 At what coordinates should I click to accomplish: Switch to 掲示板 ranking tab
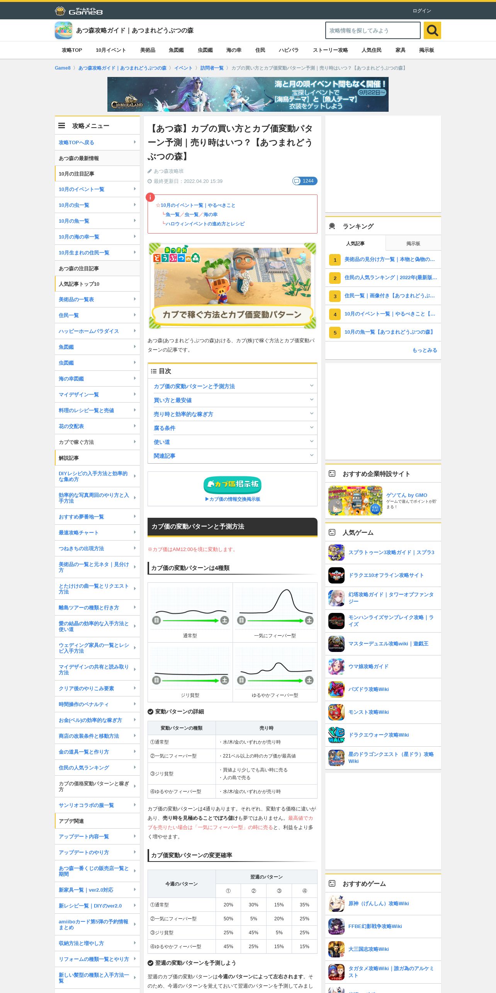click(x=413, y=243)
